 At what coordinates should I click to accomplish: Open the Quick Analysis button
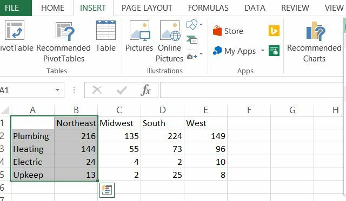click(x=107, y=190)
